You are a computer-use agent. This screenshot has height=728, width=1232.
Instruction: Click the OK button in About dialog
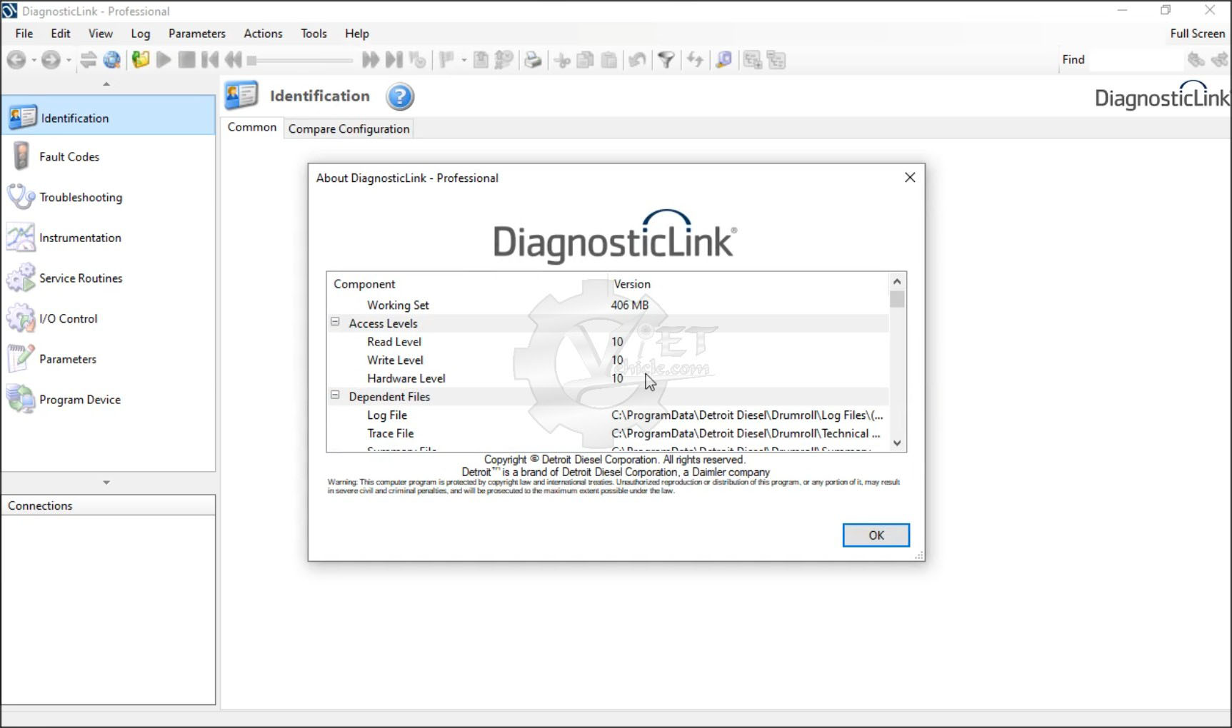[x=876, y=535]
